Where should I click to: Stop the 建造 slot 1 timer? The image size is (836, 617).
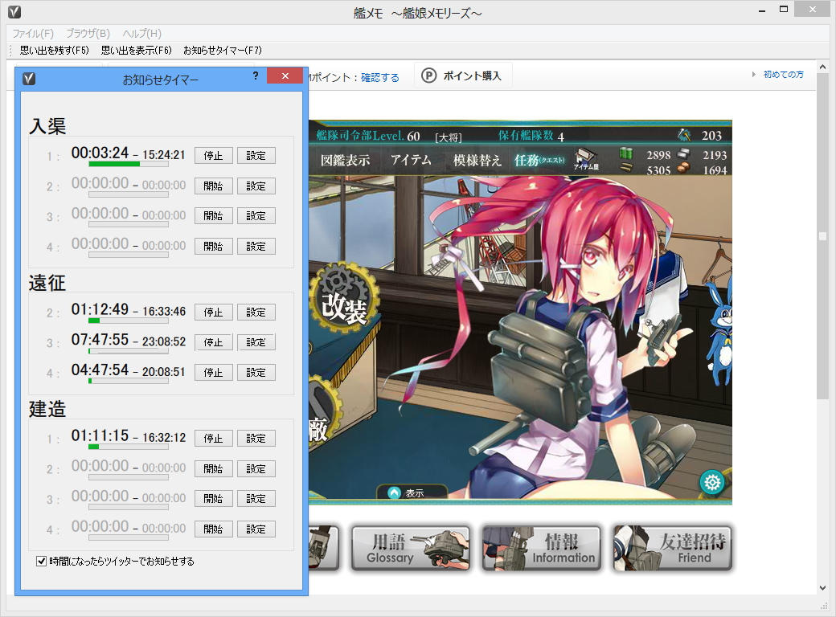213,439
